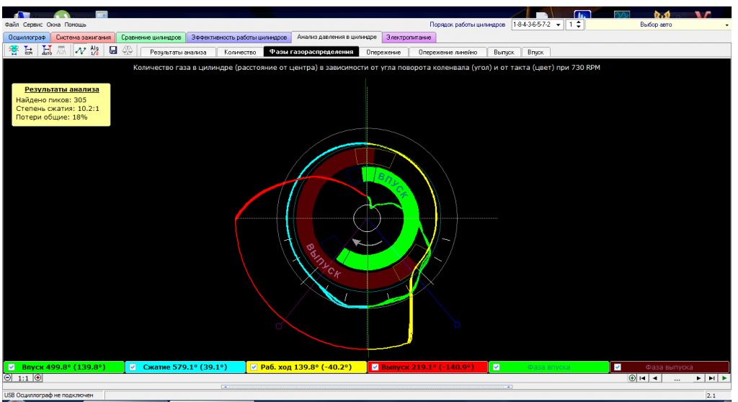This screenshot has height=402, width=738.
Task: Click the green-red cylinder sync toolbar icon
Action: pos(13,50)
